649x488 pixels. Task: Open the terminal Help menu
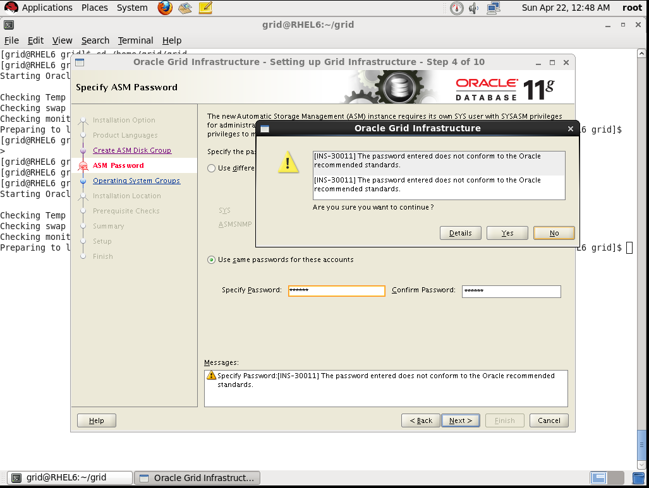pyautogui.click(x=172, y=40)
